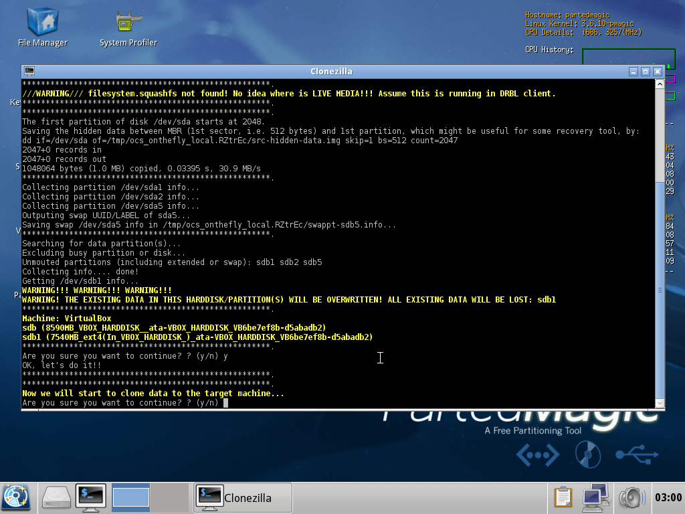Click the terminal scrollbar down arrow
Image resolution: width=685 pixels, height=514 pixels.
(660, 403)
